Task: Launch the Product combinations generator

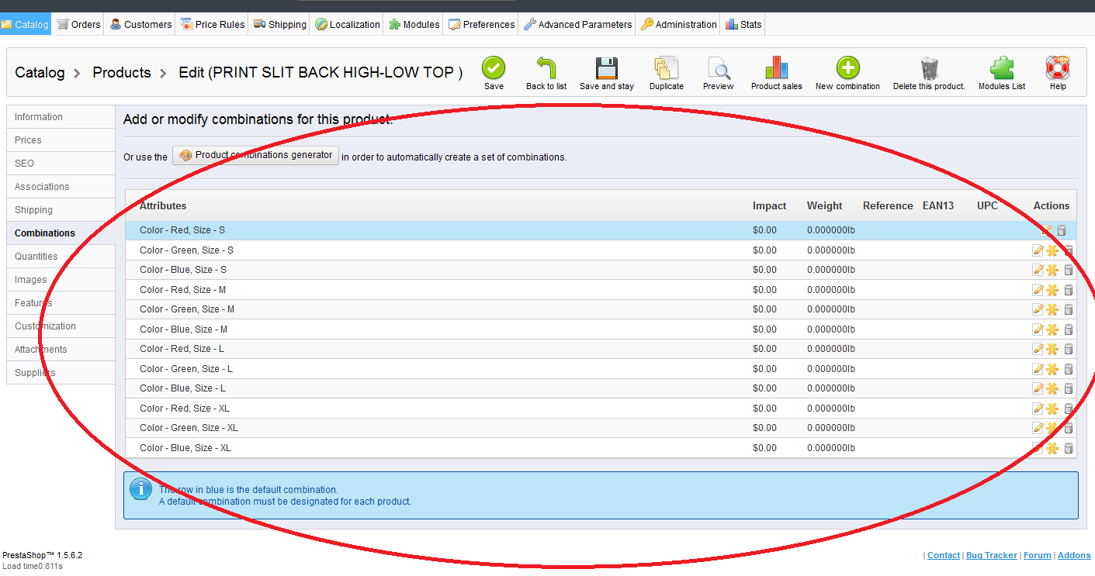Action: click(x=255, y=155)
